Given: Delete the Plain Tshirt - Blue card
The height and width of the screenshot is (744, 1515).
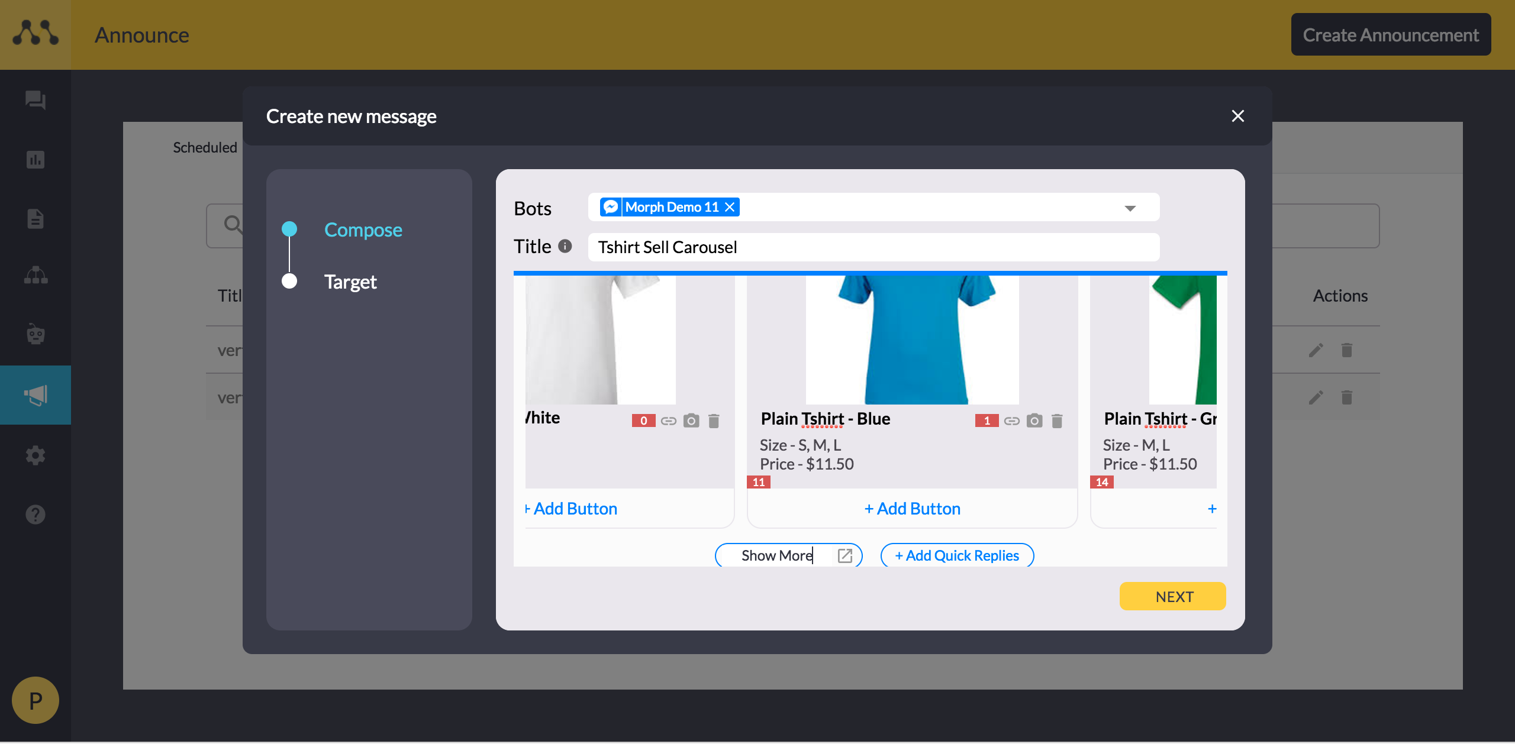Looking at the screenshot, I should 1057,420.
